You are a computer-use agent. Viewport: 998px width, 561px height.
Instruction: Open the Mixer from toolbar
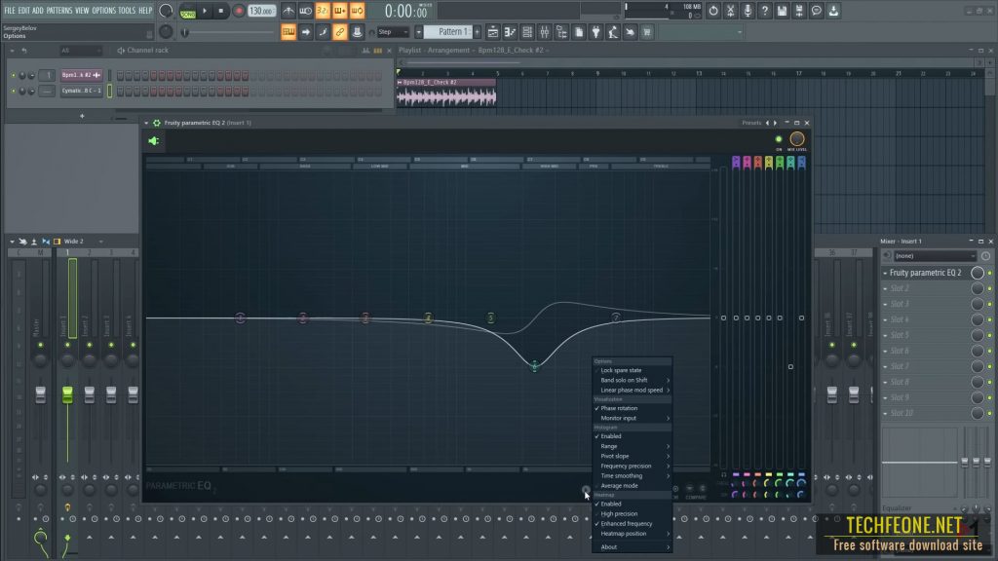pos(544,32)
